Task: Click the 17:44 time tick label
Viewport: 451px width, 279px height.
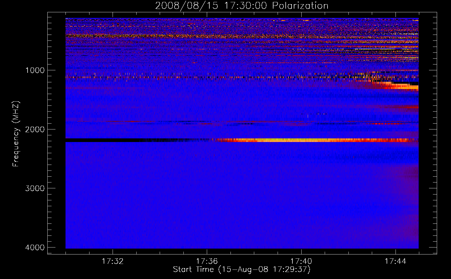Action: point(396,261)
